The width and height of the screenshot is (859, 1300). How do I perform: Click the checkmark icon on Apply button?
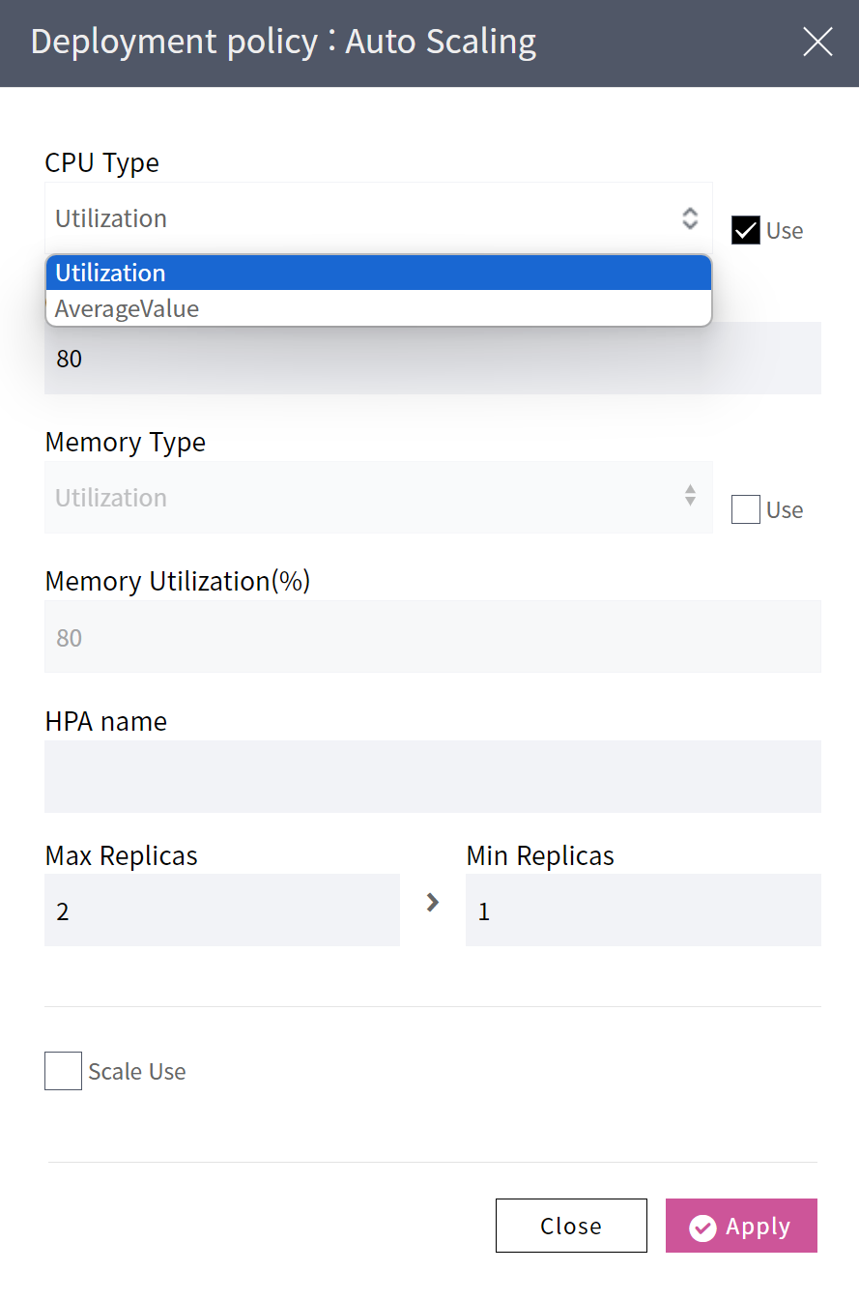point(702,1228)
